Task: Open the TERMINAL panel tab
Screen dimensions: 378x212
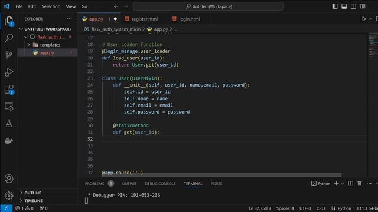Action: pyautogui.click(x=193, y=184)
